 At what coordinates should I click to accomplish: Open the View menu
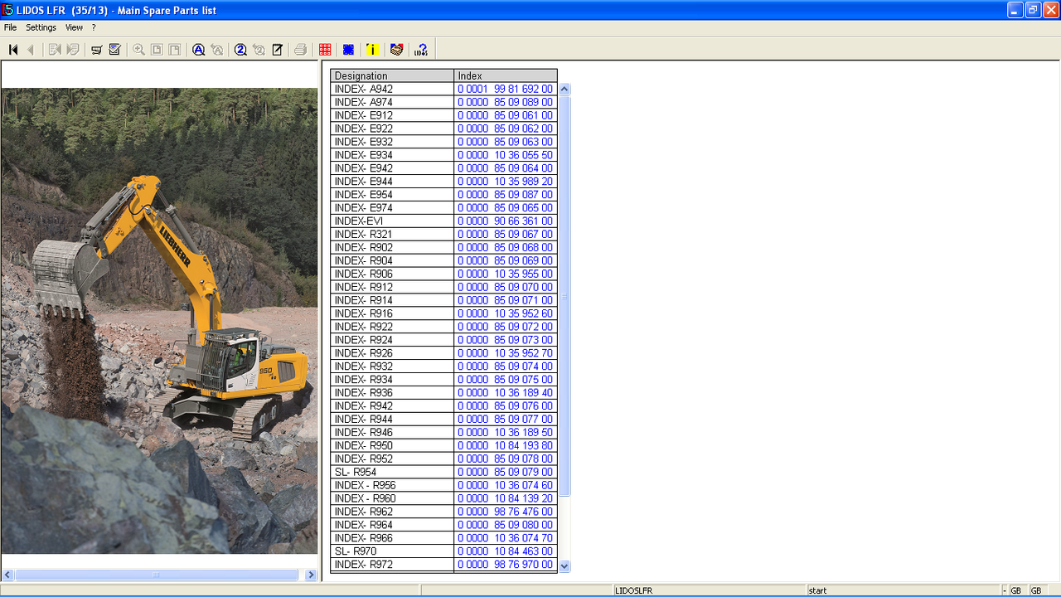coord(74,27)
